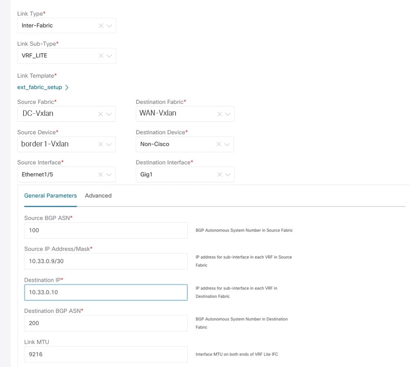Expand the Link Type dropdown
The width and height of the screenshot is (410, 367).
click(109, 26)
